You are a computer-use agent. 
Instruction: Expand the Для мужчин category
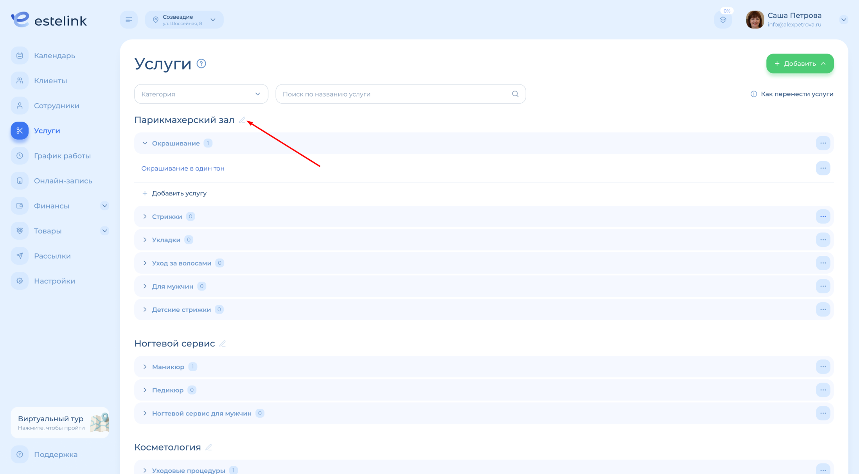point(145,286)
